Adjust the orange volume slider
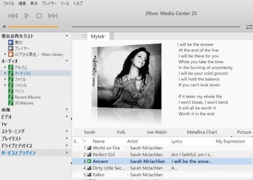This screenshot has width=253, height=180. pos(33,27)
